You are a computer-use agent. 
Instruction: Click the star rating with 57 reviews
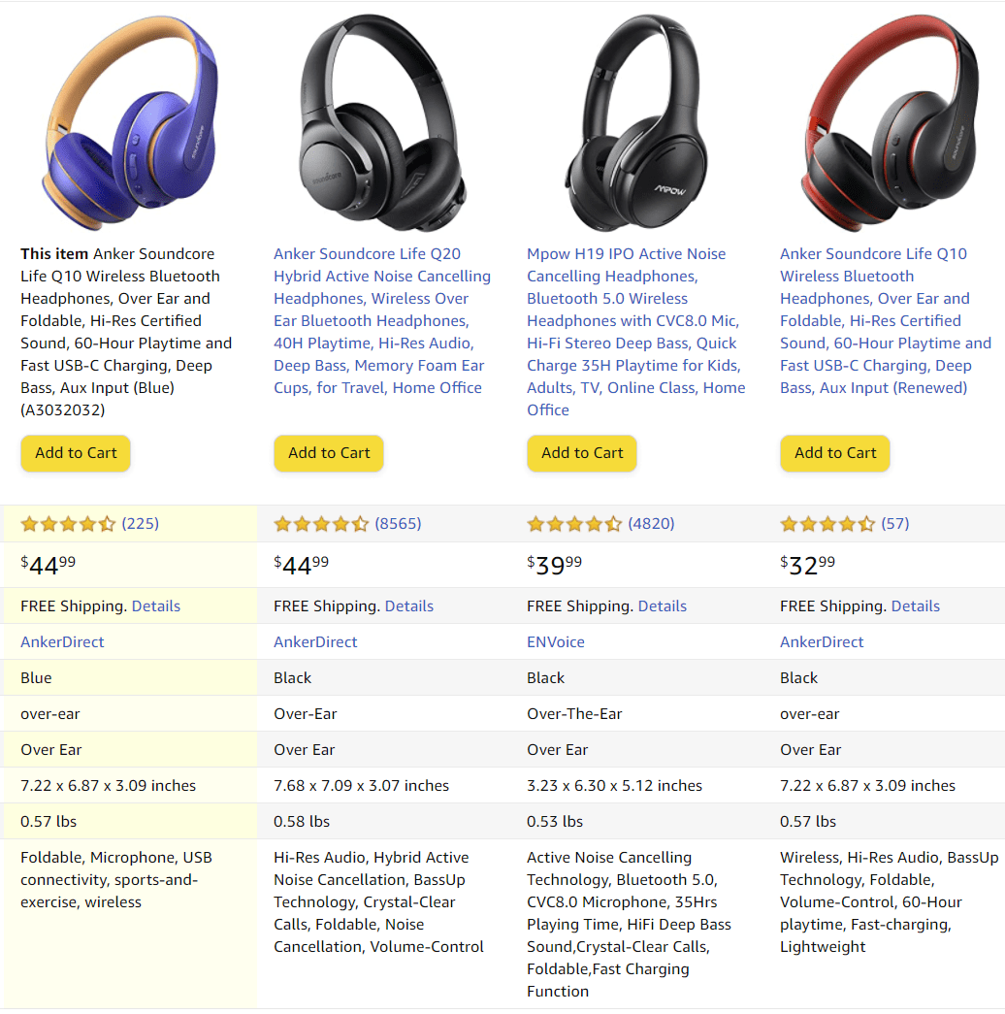[845, 524]
